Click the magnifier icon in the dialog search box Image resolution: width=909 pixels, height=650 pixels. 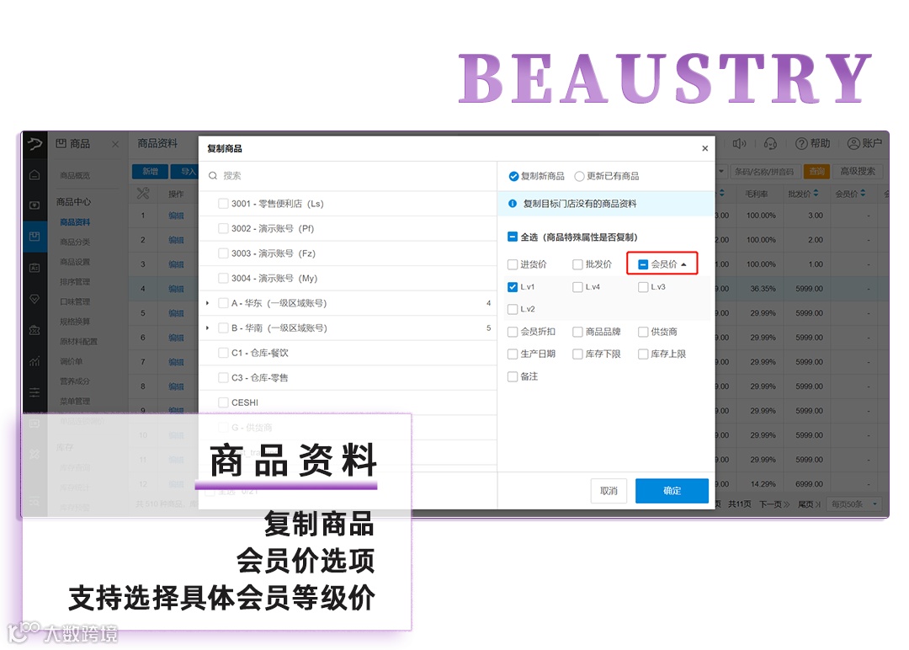(213, 176)
